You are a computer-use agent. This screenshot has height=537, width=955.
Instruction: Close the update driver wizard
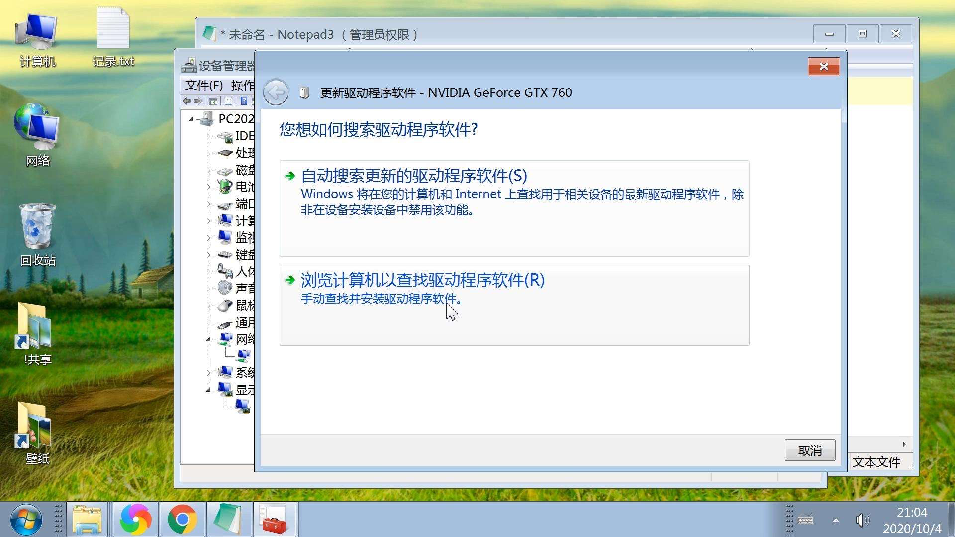[x=823, y=67]
